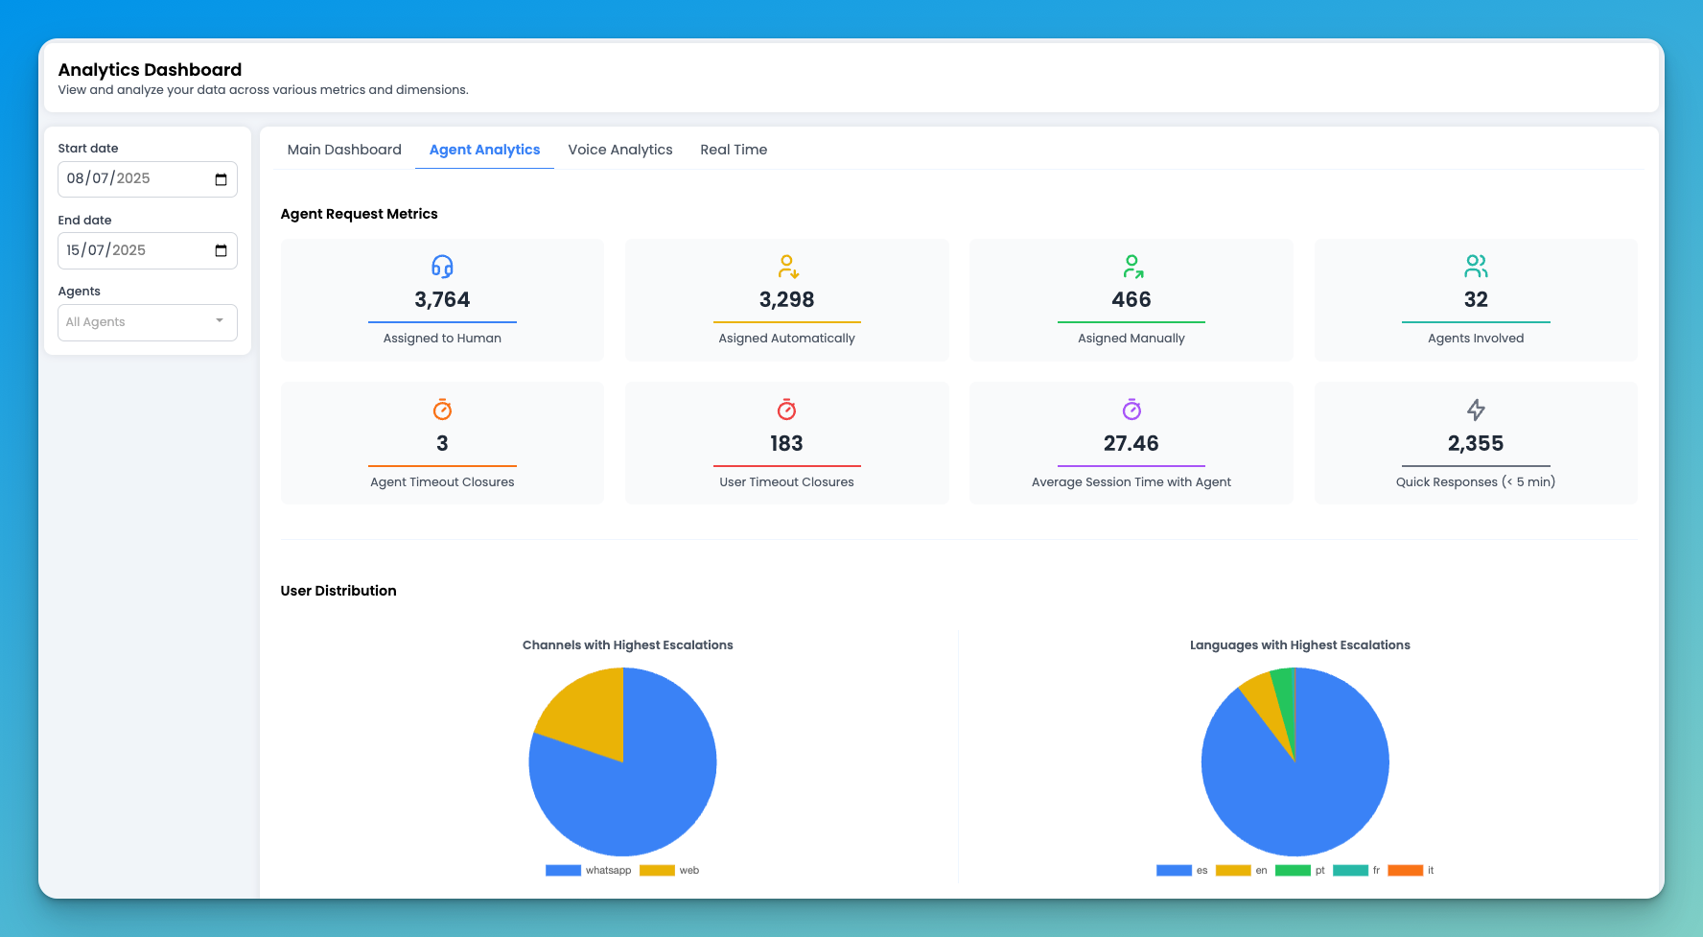This screenshot has width=1703, height=937.
Task: Switch to the Voice Analytics tab
Action: click(619, 150)
